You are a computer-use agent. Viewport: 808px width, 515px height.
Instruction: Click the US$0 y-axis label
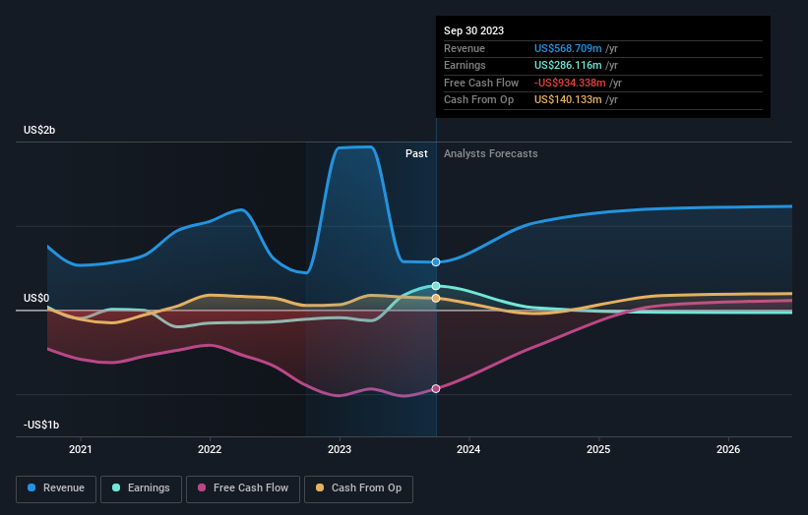(x=36, y=299)
